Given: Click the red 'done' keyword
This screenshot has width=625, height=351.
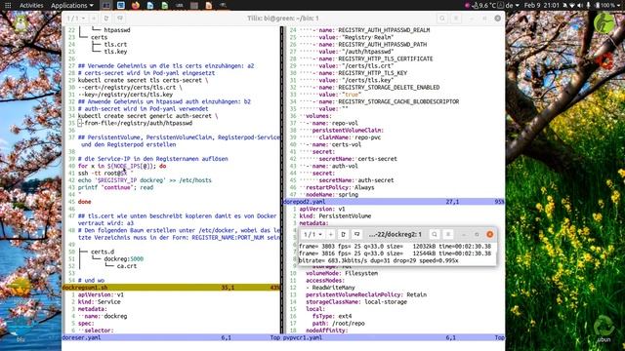Looking at the screenshot, I should (85, 202).
